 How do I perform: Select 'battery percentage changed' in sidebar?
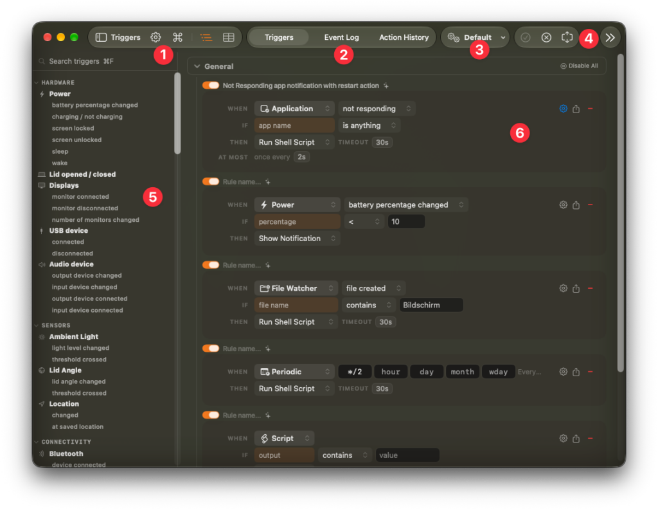95,105
